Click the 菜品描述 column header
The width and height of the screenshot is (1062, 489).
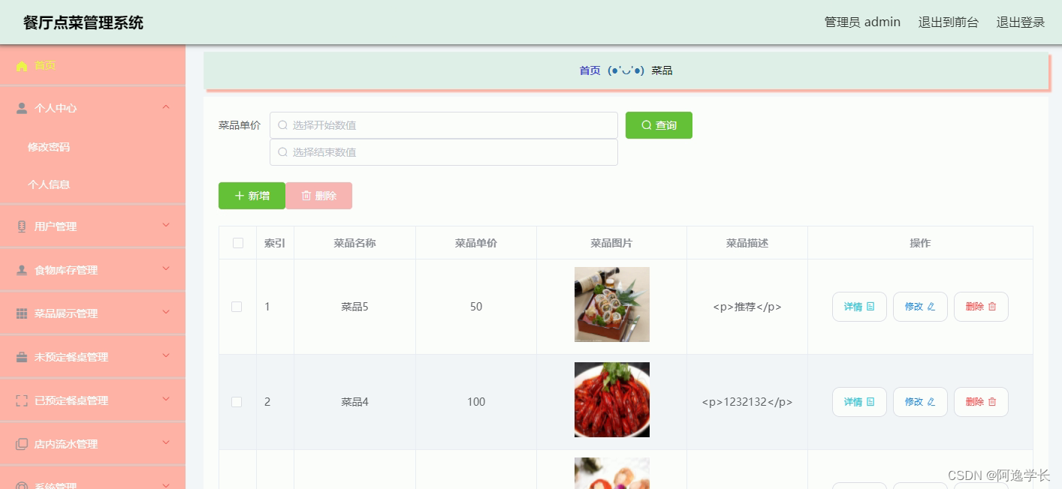747,243
